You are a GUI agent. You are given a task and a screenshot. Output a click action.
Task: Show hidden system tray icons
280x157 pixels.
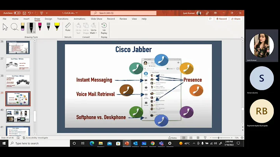click(194, 143)
